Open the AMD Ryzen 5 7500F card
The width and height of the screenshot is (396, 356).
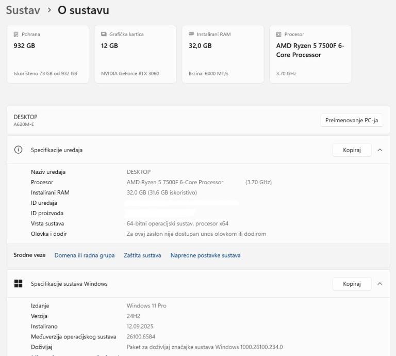[310, 54]
